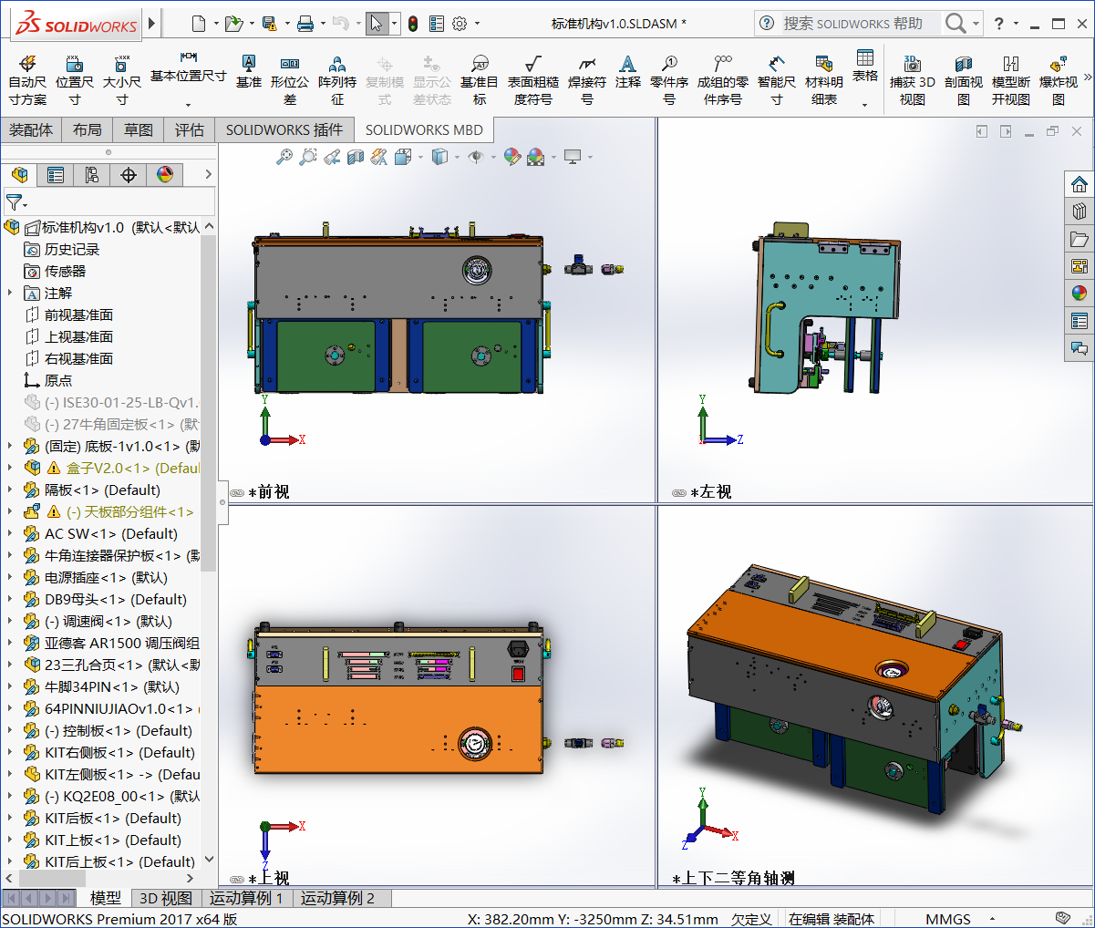Click Zoom to Area in the view toolbar
The height and width of the screenshot is (928, 1095).
pos(308,157)
